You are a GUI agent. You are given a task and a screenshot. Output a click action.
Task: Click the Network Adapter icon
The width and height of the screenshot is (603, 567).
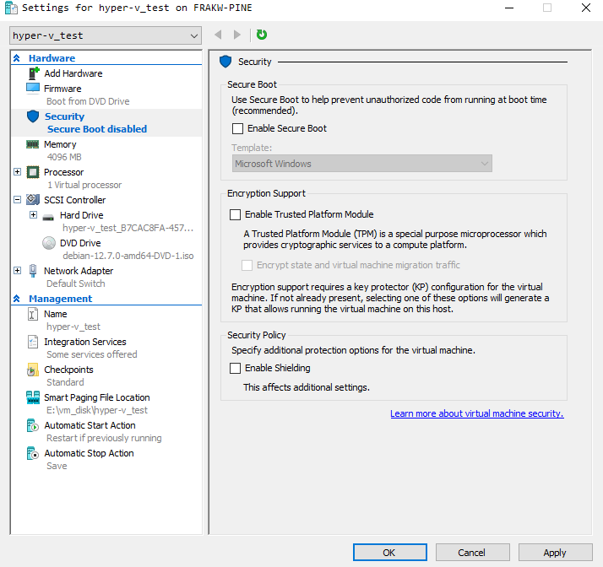pos(33,271)
